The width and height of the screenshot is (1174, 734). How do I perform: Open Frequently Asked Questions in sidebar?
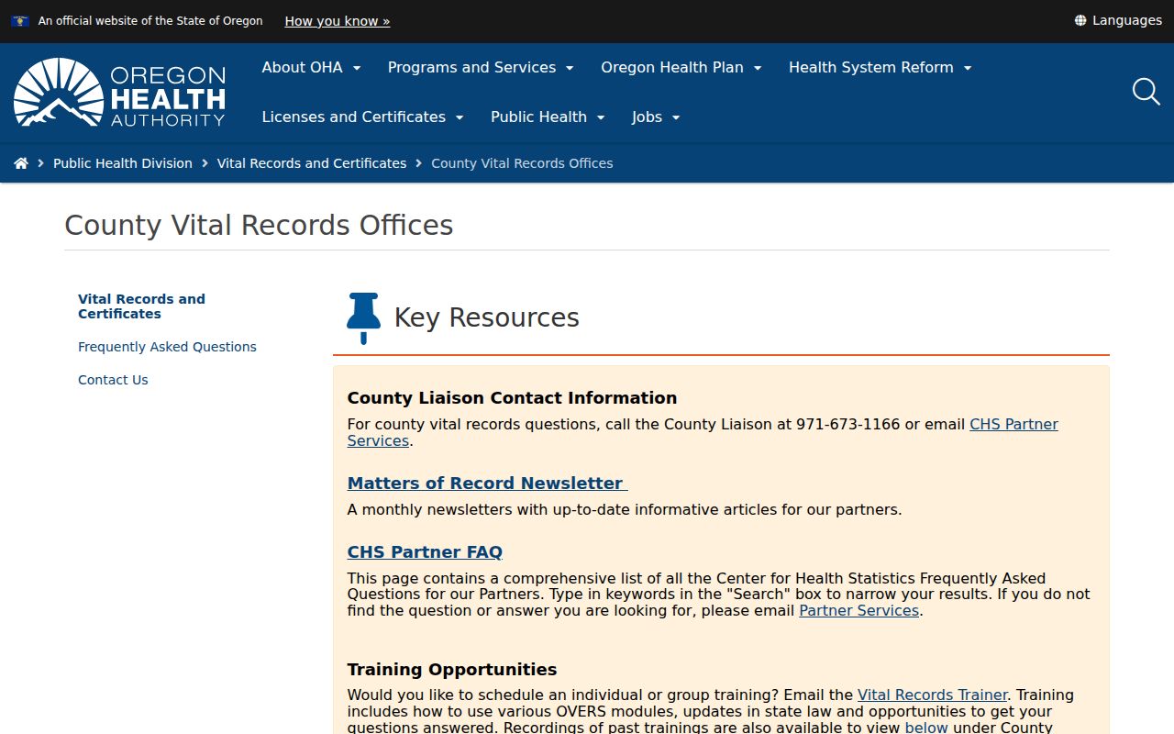(167, 347)
